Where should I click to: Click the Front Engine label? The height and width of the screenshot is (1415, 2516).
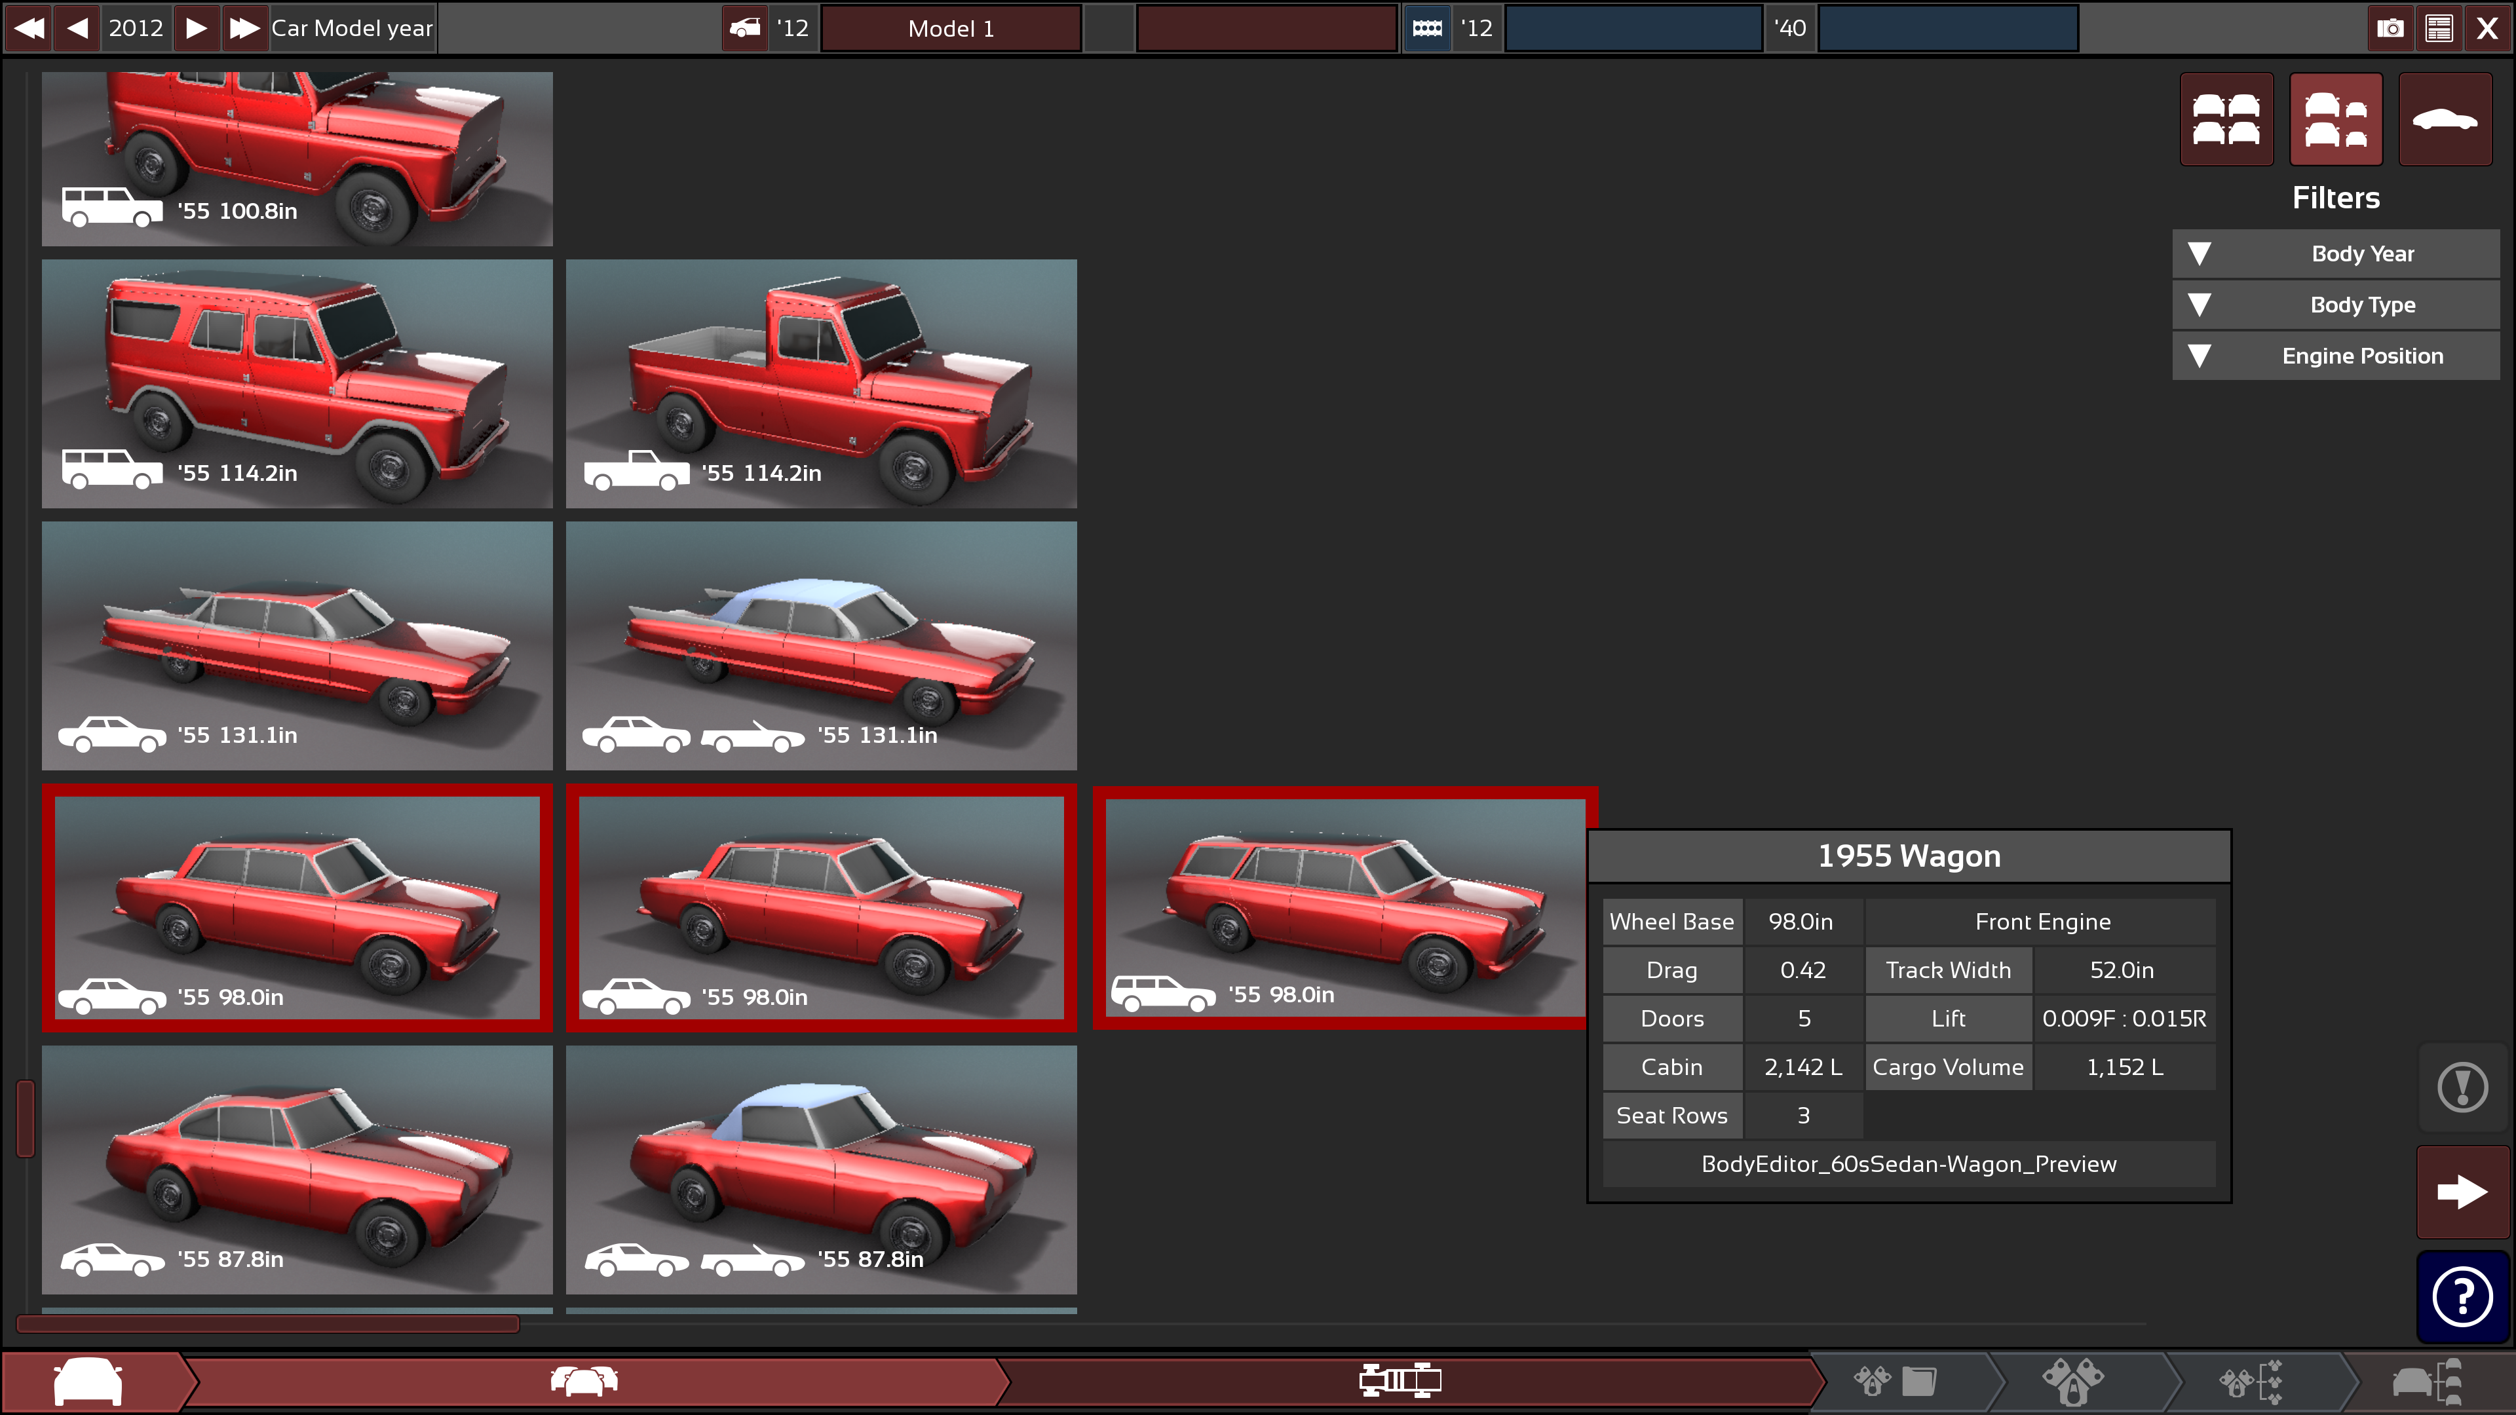[x=2042, y=922]
